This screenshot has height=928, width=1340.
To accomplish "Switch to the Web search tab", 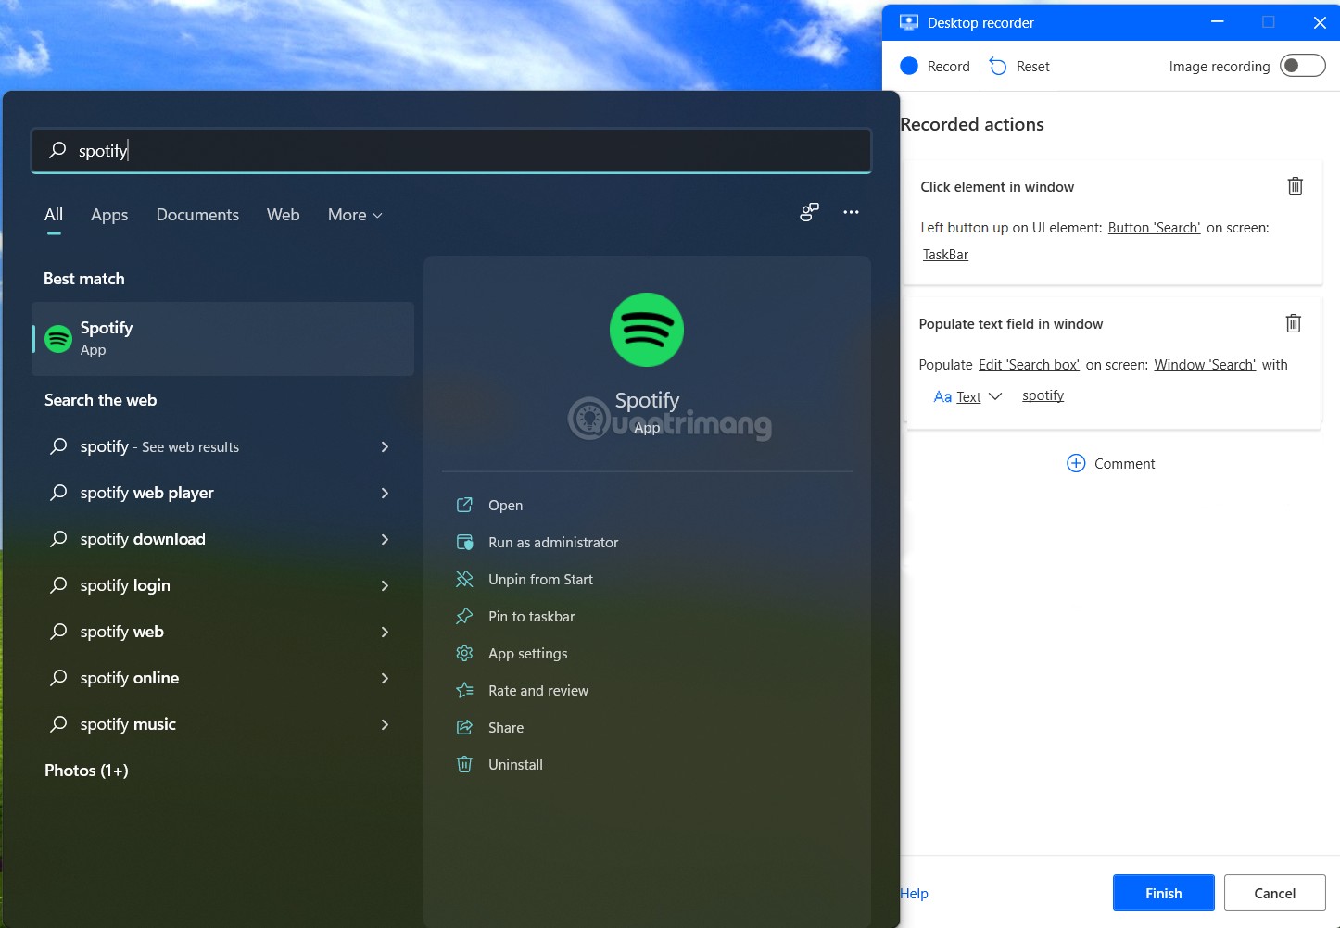I will tap(284, 215).
